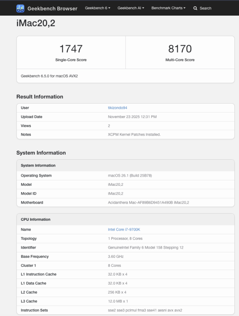Click the Instruction Sets row label

[35, 310]
